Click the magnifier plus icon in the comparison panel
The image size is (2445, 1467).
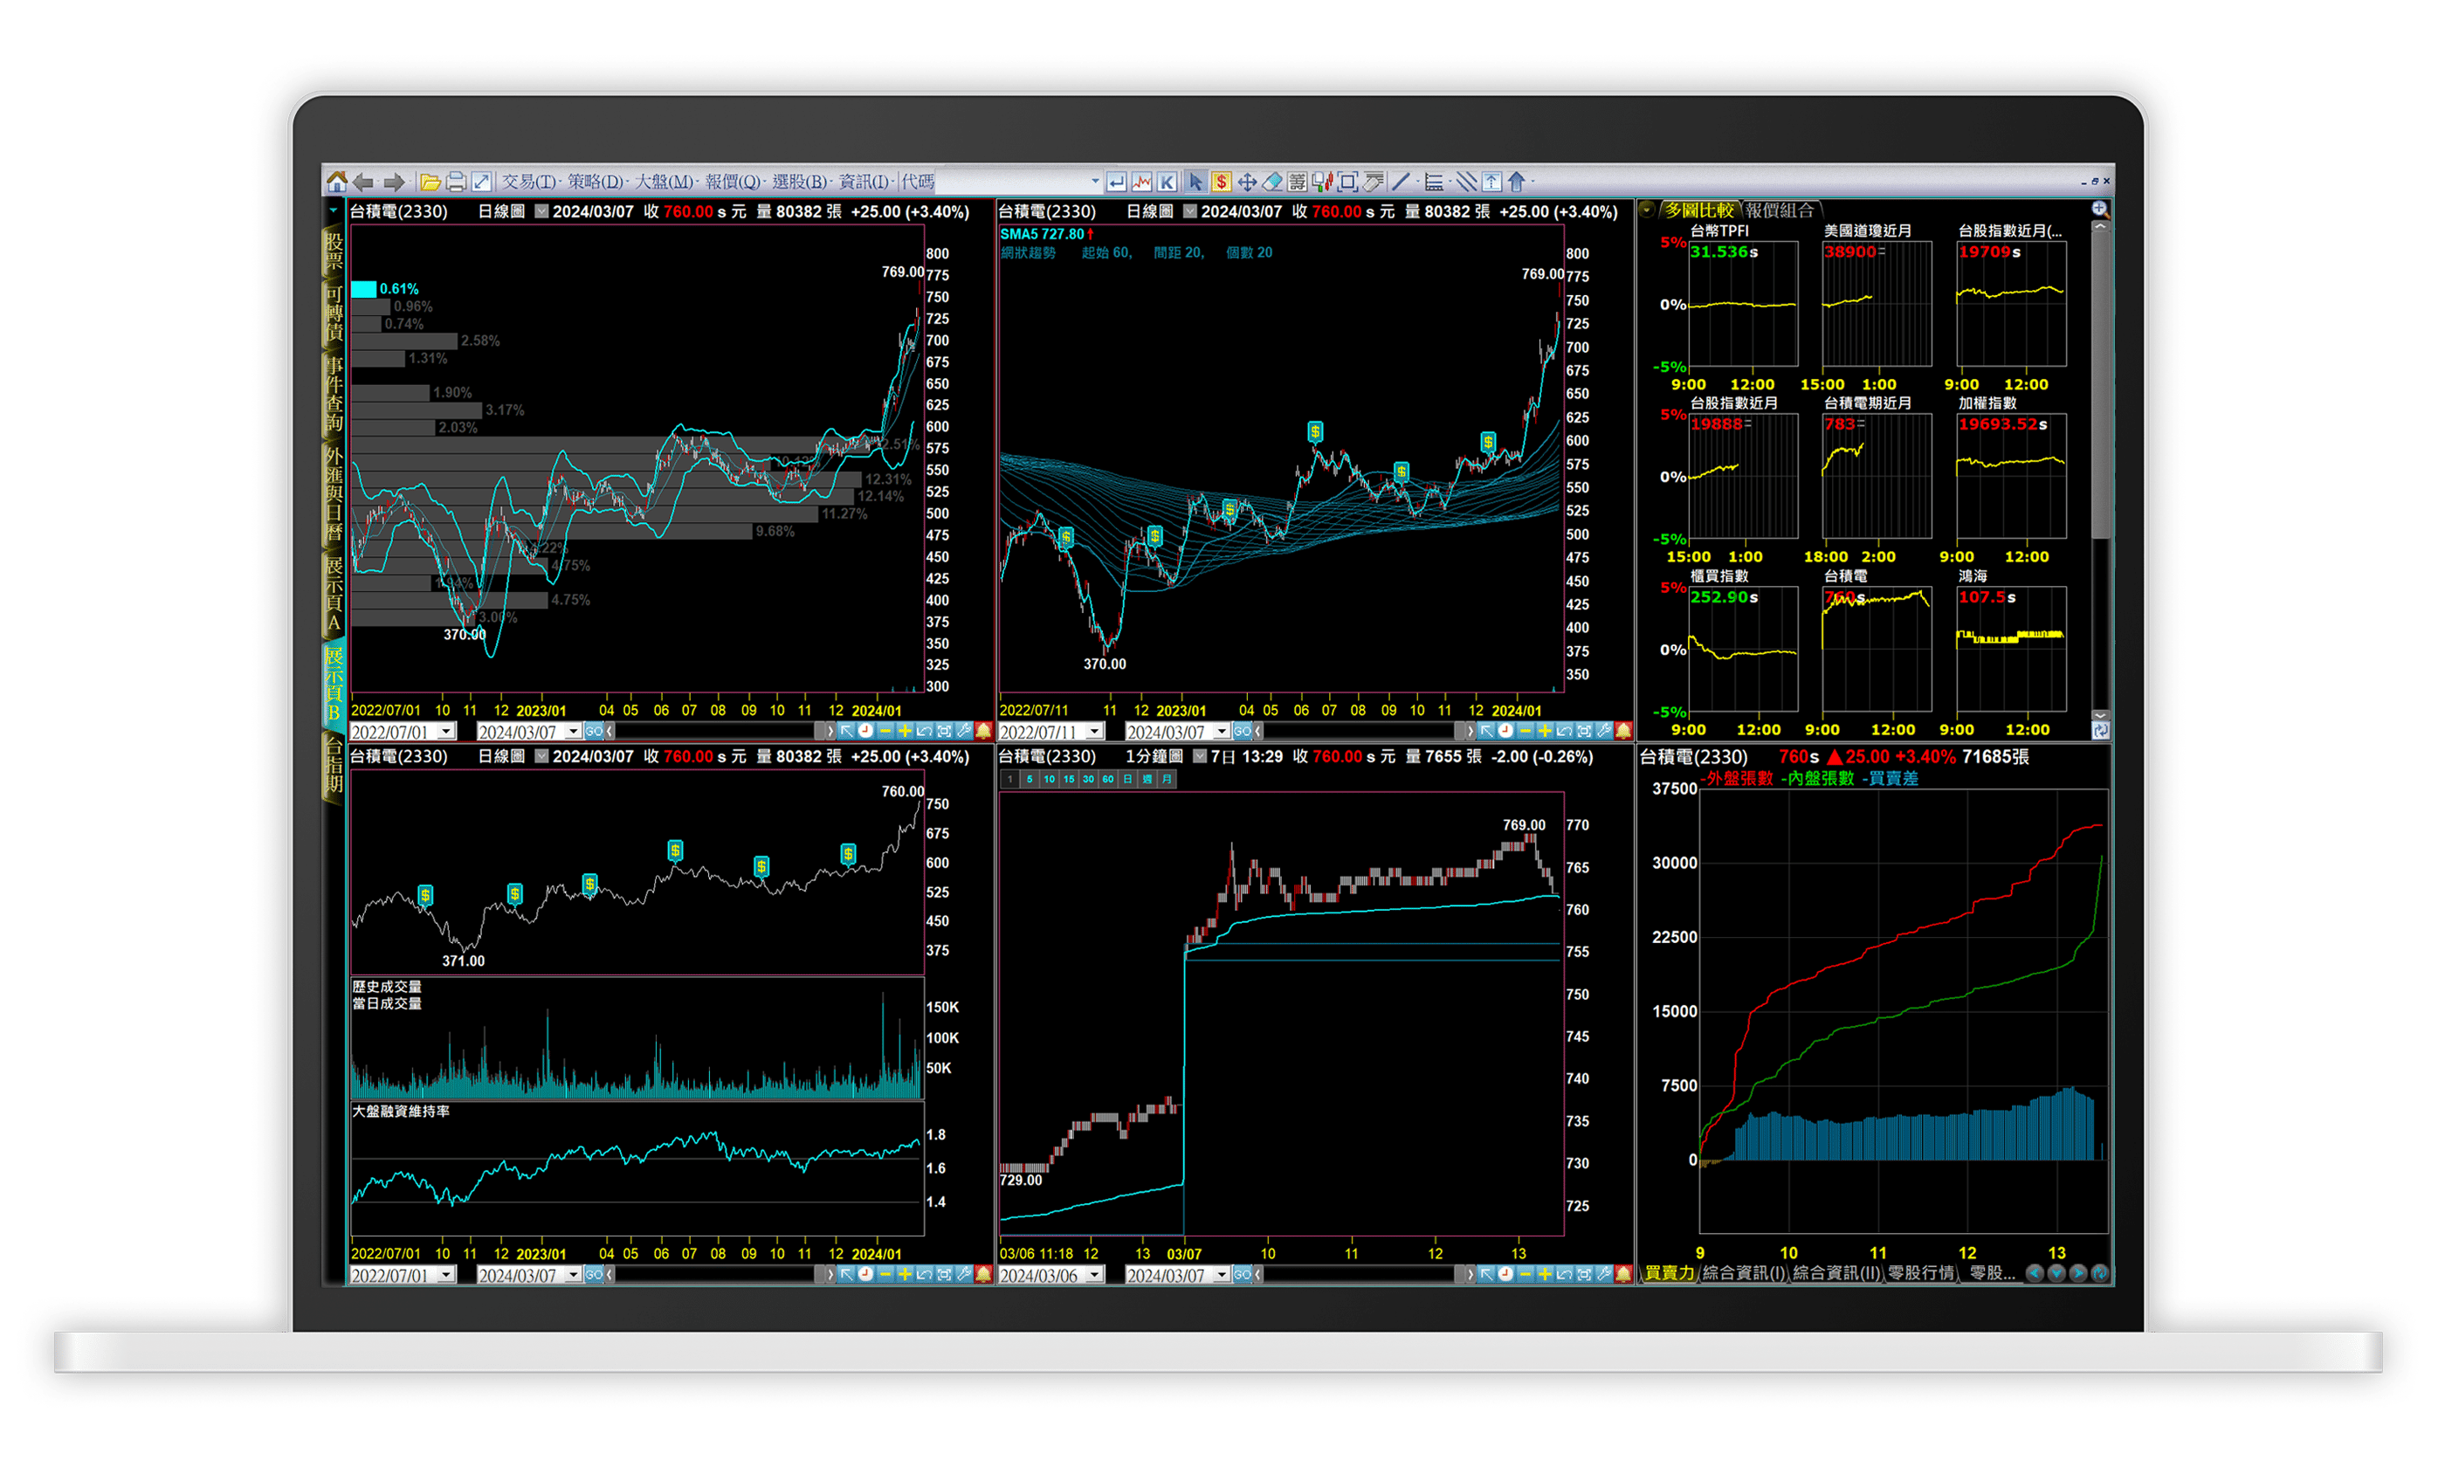(x=2100, y=209)
